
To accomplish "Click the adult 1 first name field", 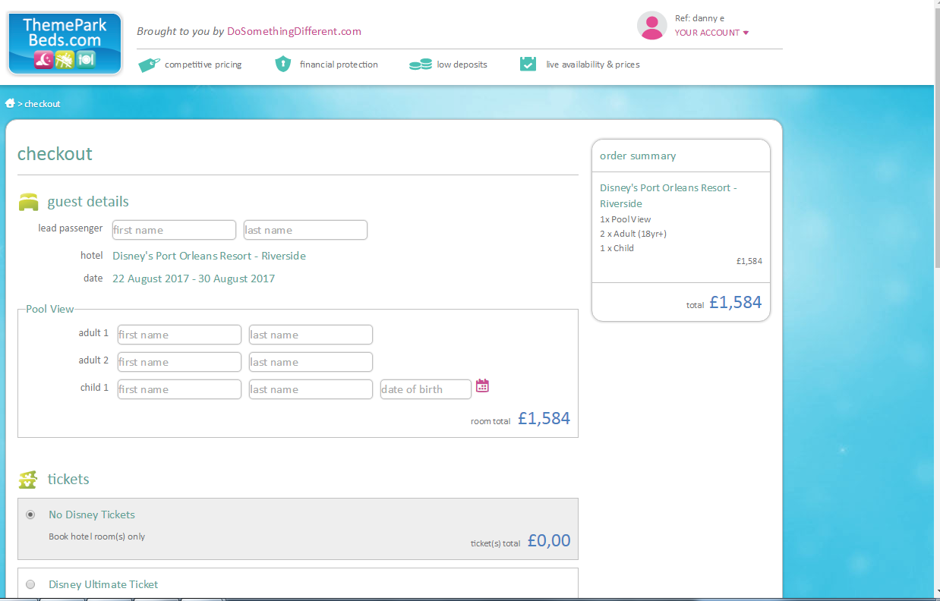I will point(179,335).
